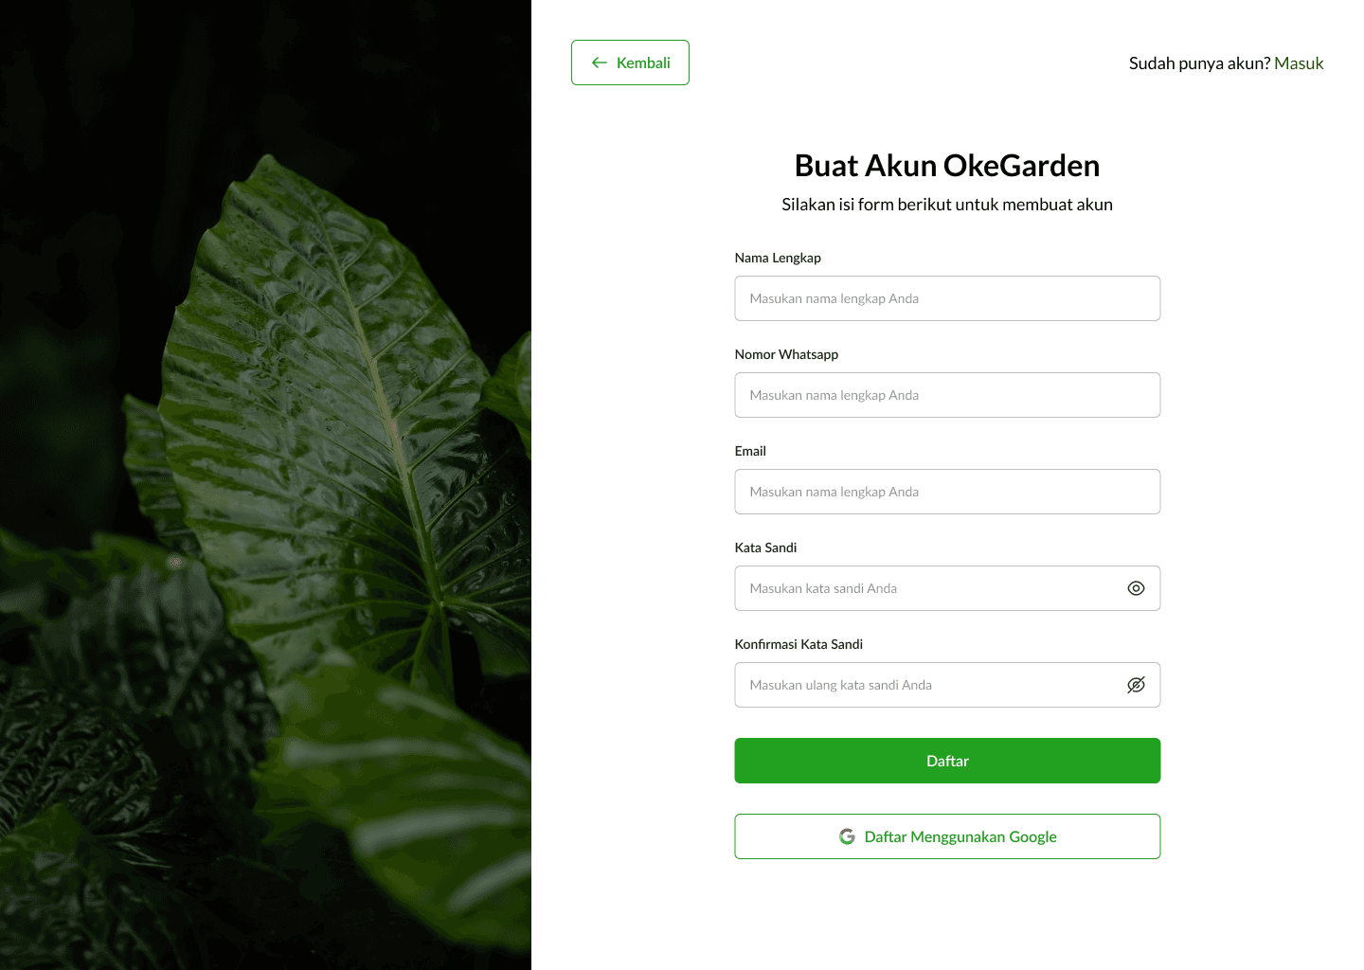The image size is (1364, 970).
Task: Click the left arrow icon beside Kembali
Action: click(599, 63)
